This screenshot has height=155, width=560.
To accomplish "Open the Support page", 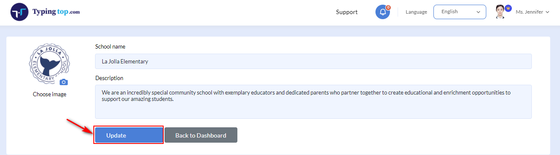I will pyautogui.click(x=347, y=12).
